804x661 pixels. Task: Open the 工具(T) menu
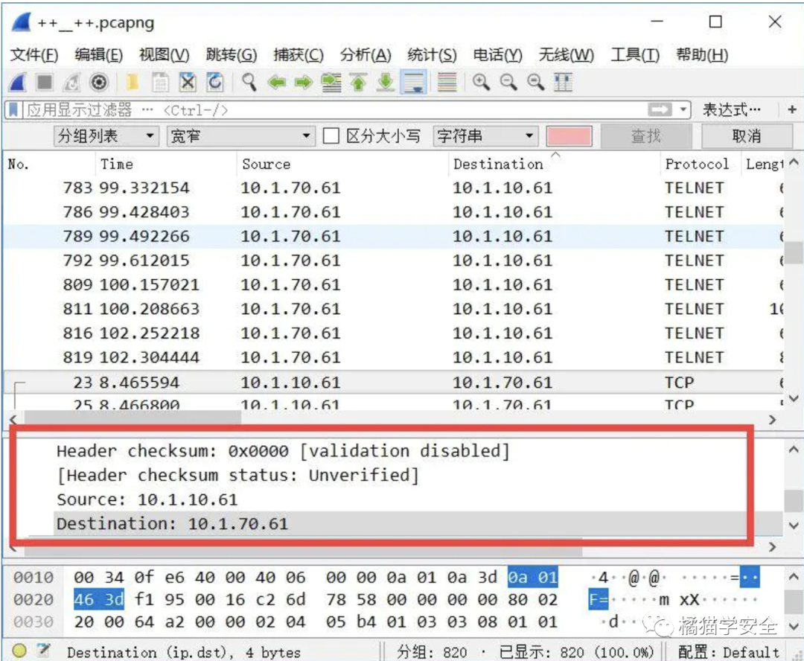click(x=635, y=55)
